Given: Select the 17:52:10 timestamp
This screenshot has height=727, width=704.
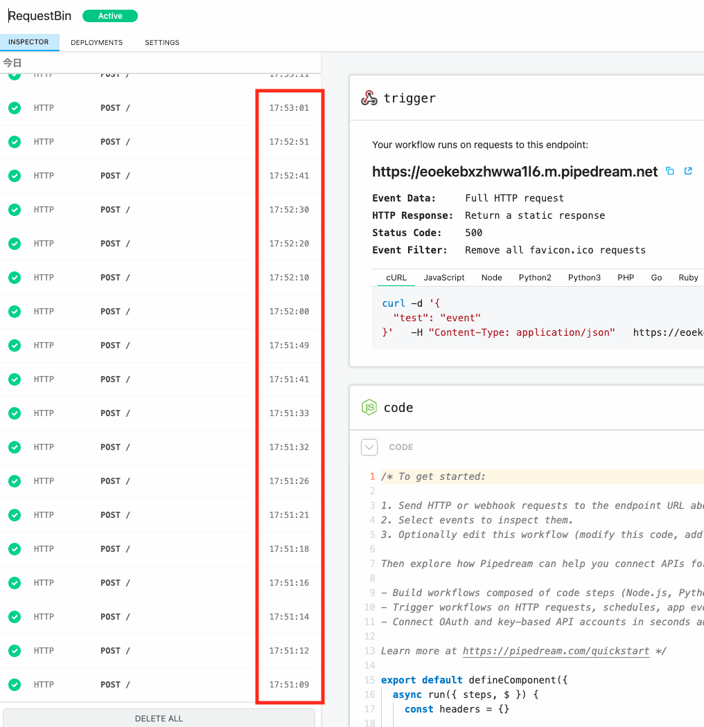Looking at the screenshot, I should [289, 277].
